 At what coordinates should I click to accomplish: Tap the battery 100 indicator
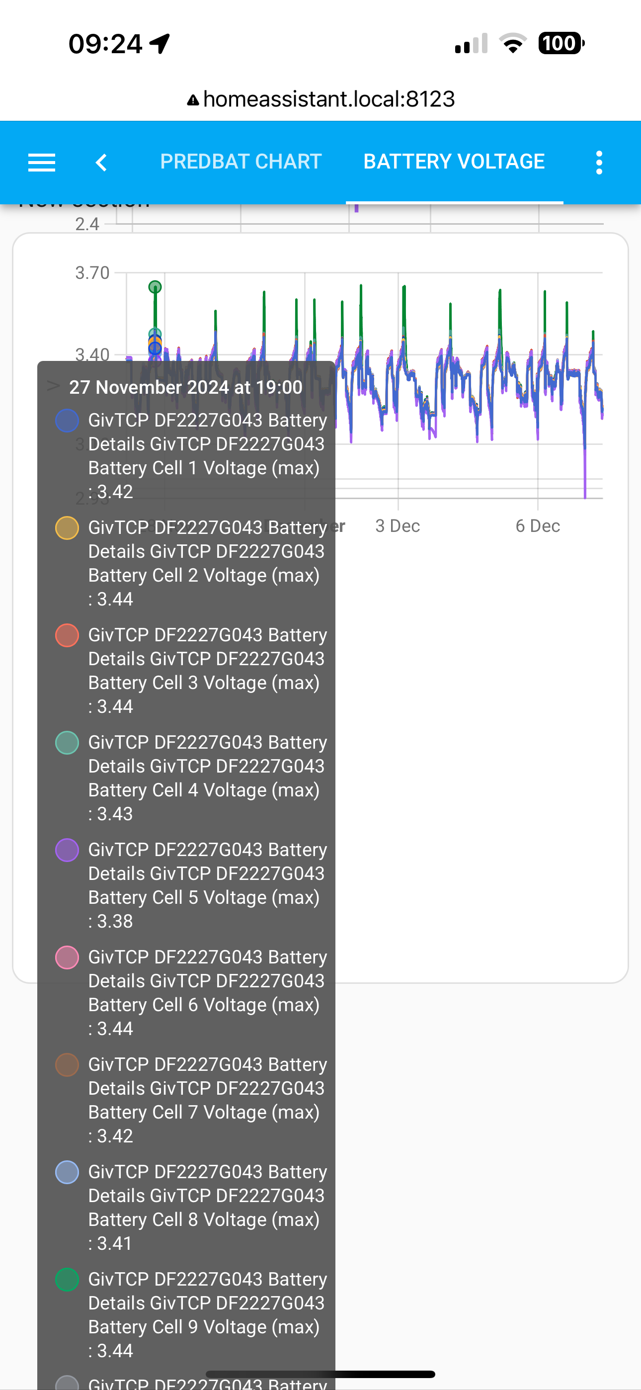click(x=561, y=43)
